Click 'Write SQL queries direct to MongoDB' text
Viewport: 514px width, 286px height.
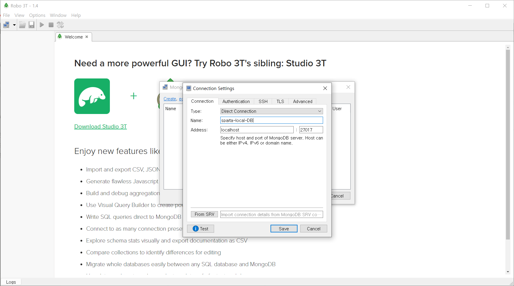point(134,217)
